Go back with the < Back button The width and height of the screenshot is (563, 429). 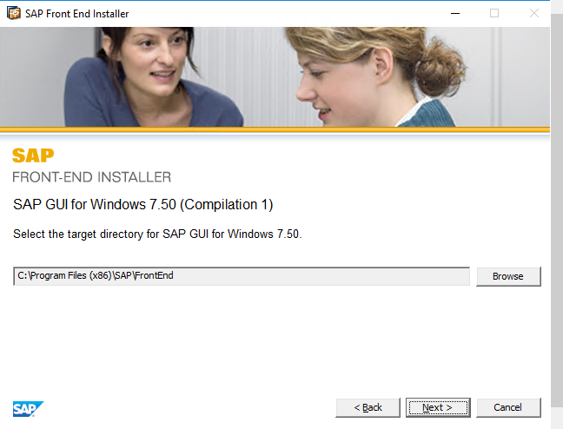point(368,407)
